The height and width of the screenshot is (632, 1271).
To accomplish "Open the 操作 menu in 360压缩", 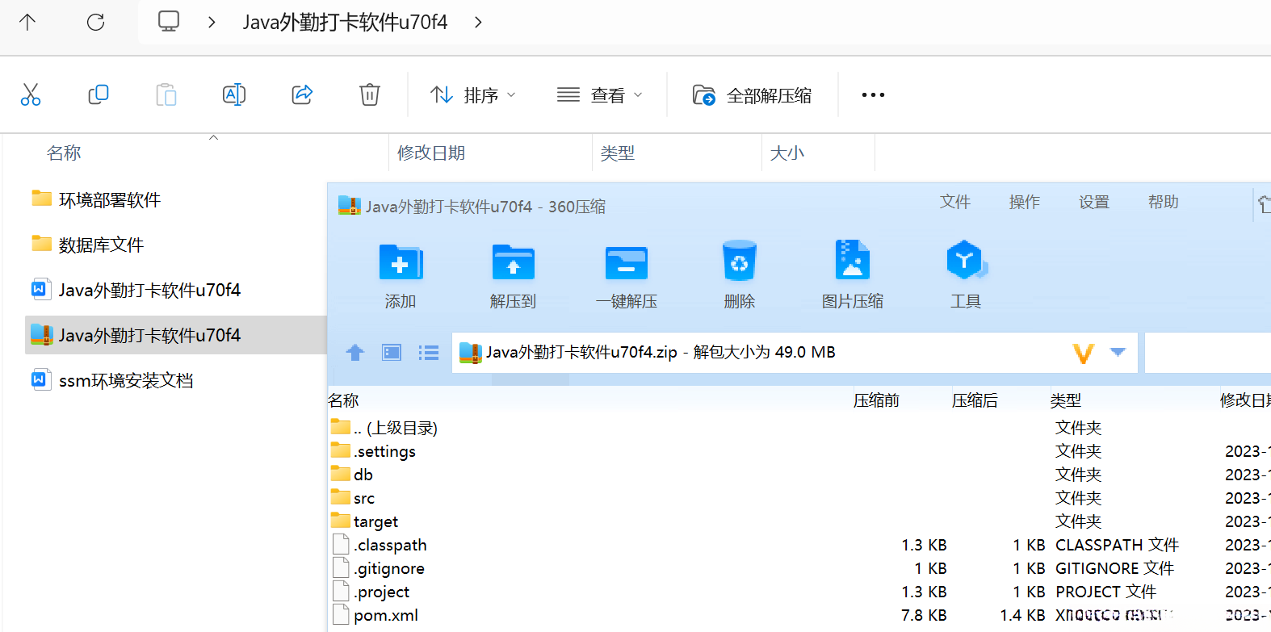I will click(x=1025, y=202).
